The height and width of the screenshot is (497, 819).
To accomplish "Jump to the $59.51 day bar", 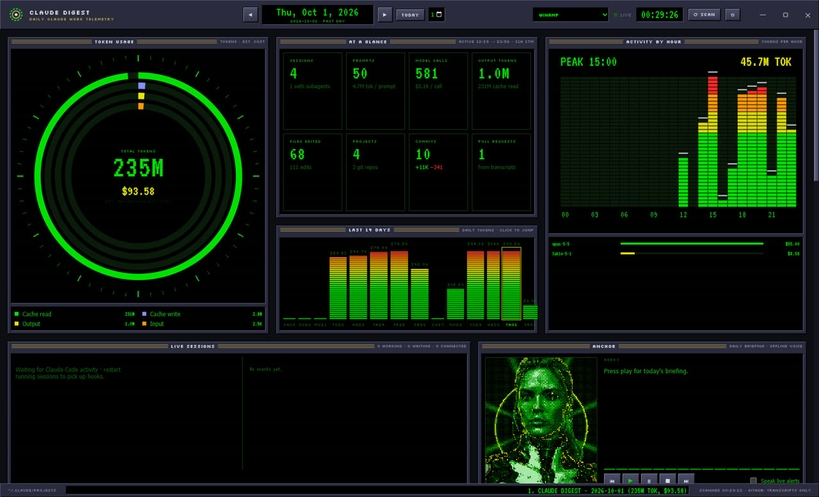I will tap(338, 288).
